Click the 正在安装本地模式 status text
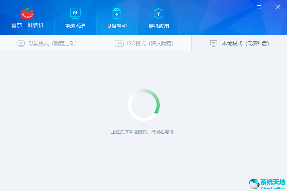This screenshot has height=191, width=287. click(143, 131)
